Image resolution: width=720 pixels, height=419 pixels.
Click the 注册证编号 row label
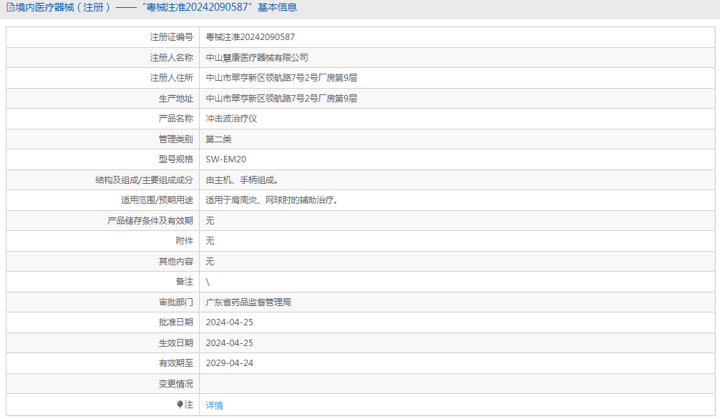point(172,37)
